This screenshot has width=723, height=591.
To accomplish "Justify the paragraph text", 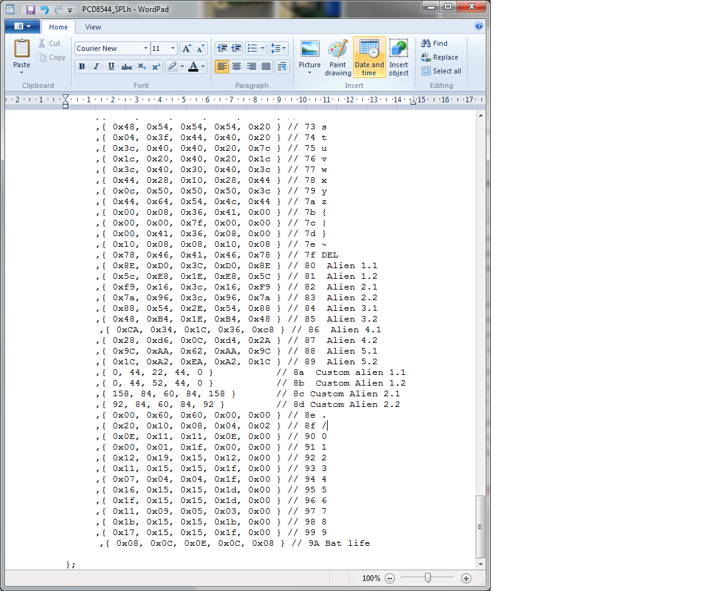I will (266, 67).
